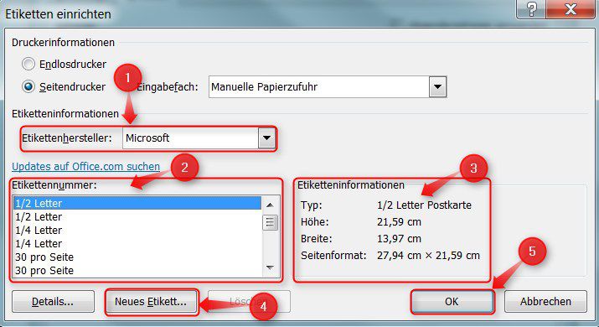Viewport: 599px width, 327px height.
Task: Click the Neues Etikett... button
Action: (152, 301)
